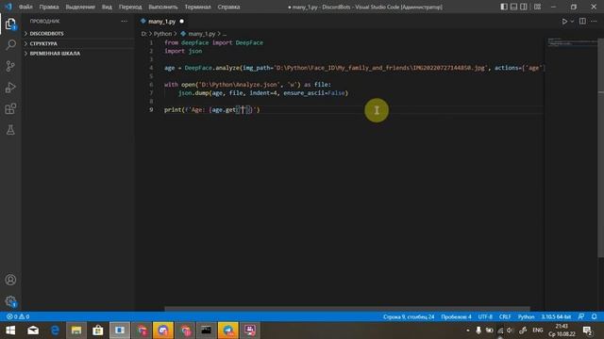The width and height of the screenshot is (604, 339).
Task: Click the json.dump line of code
Action: [x=263, y=93]
